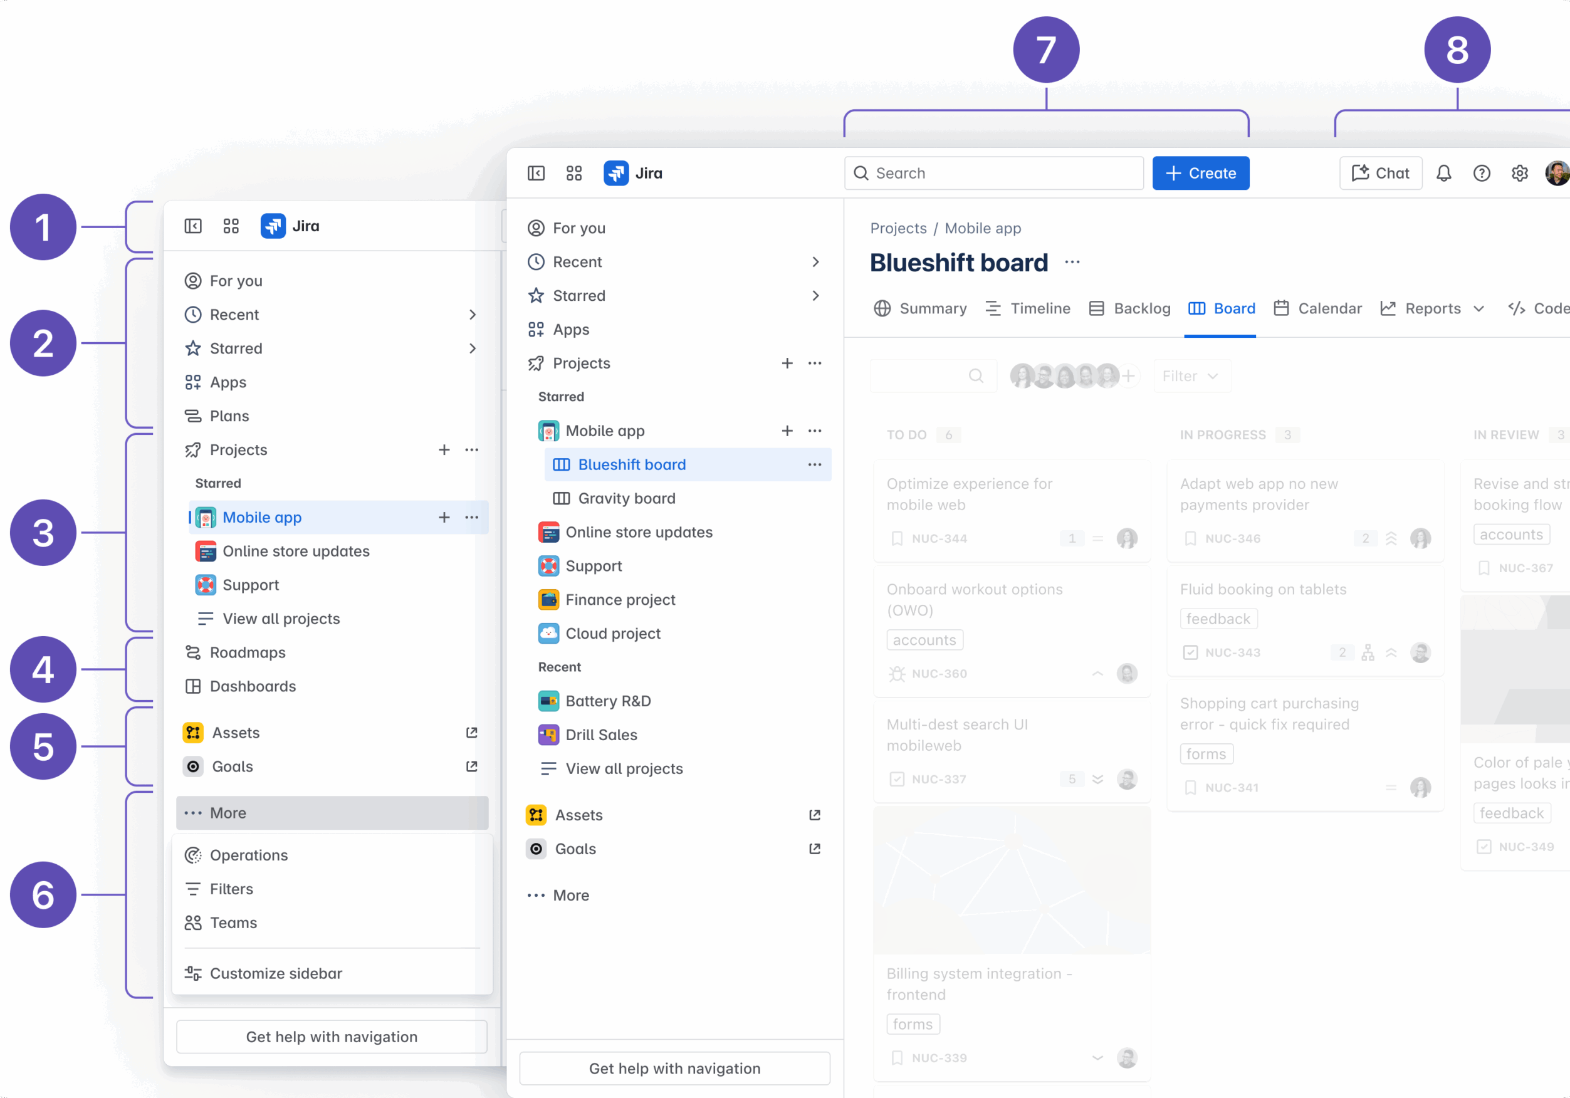Select the Board tab
Screen dimensions: 1570x1098
(1222, 308)
